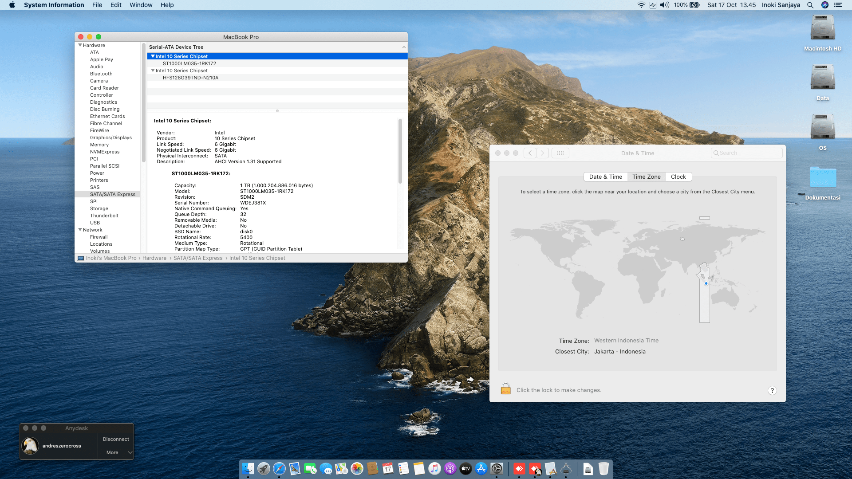This screenshot has height=479, width=852.
Task: Click the lock icon to make changes
Action: 505,389
